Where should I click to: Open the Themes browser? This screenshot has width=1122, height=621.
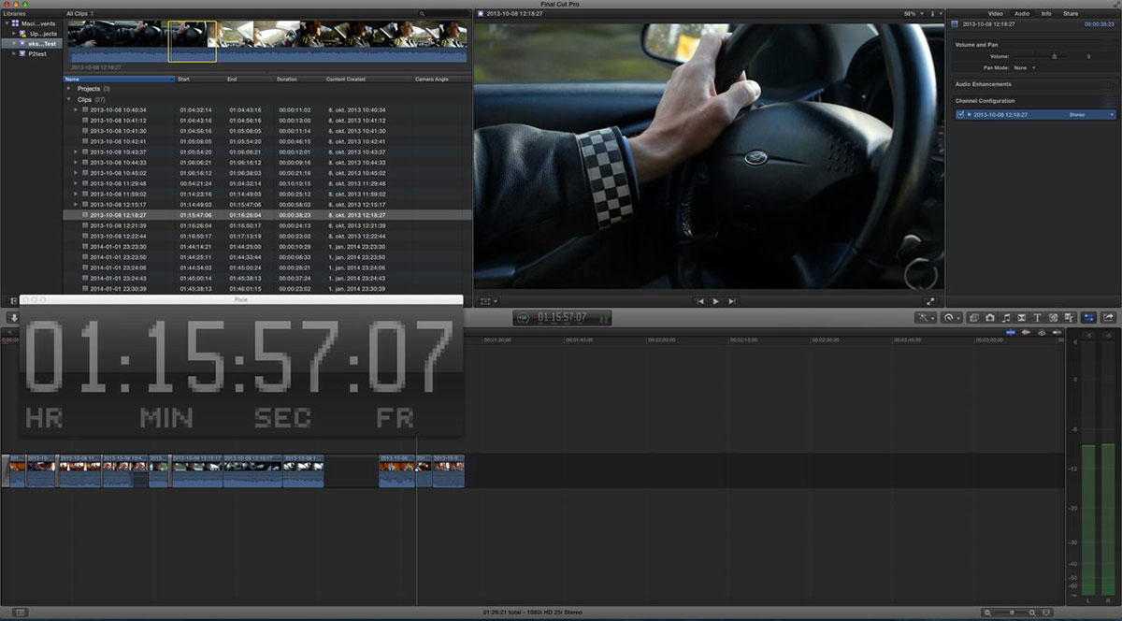click(x=1069, y=318)
